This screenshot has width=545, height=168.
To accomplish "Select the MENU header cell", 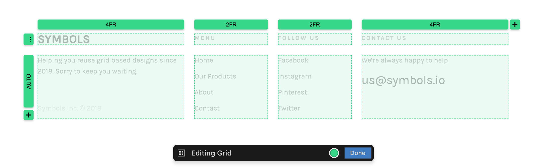I will [x=231, y=39].
